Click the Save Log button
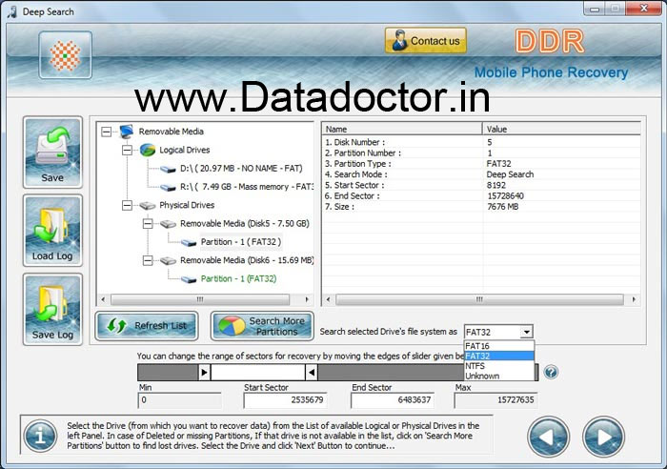Screen dimensions: 667x469 [x=52, y=309]
